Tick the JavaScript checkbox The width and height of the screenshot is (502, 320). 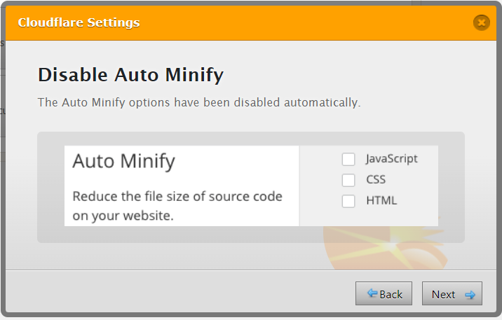point(348,159)
